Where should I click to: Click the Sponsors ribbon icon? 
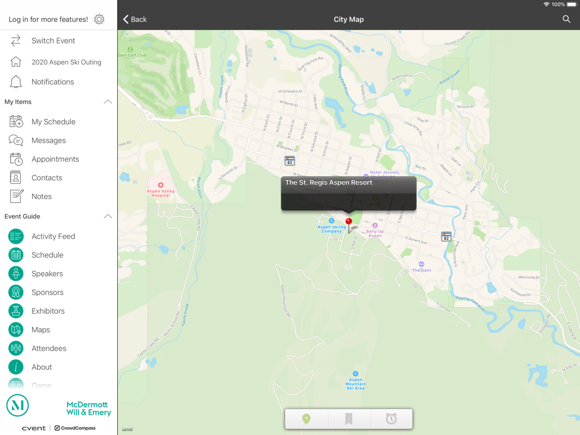tap(16, 292)
